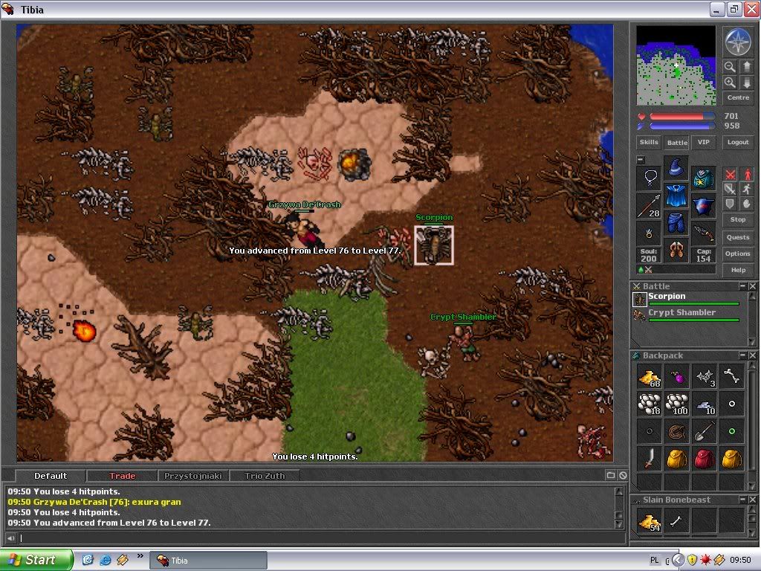Collapse the inventory panel with minus button
The width and height of the screenshot is (761, 571).
(641, 160)
